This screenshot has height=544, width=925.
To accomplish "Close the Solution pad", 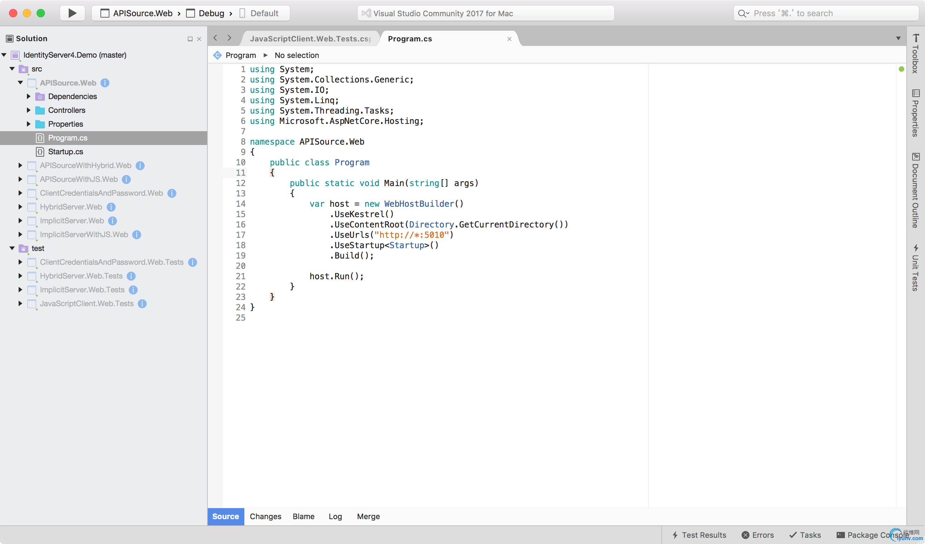I will (199, 39).
